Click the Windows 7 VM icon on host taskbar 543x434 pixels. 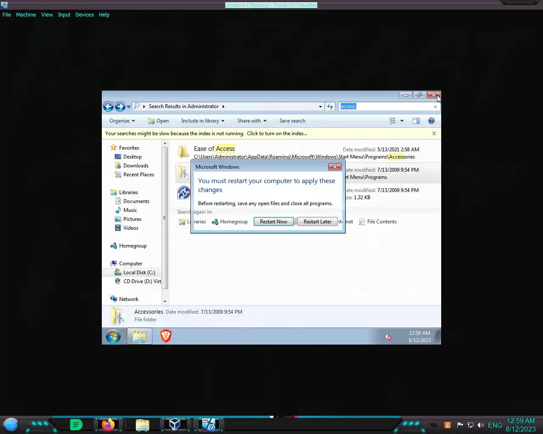pyautogui.click(x=208, y=424)
